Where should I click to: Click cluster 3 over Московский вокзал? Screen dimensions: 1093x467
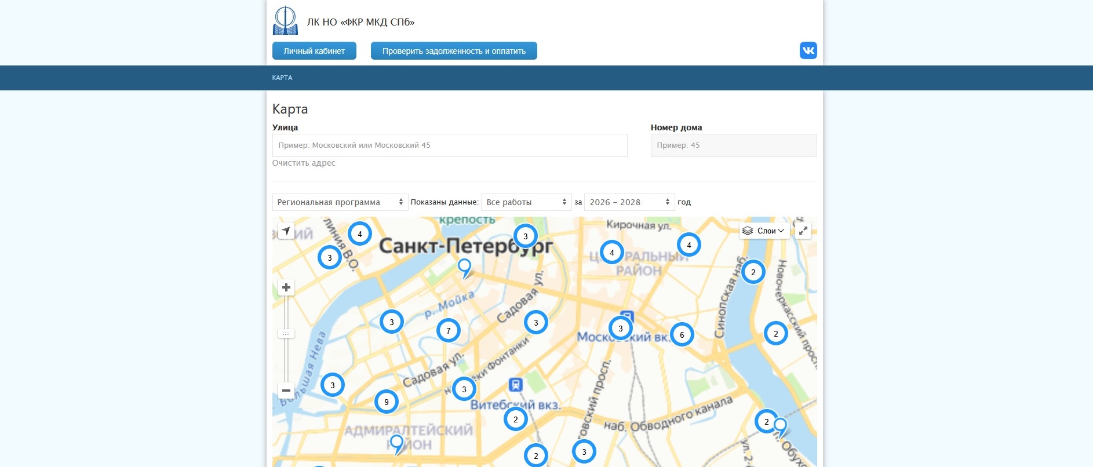coord(621,329)
